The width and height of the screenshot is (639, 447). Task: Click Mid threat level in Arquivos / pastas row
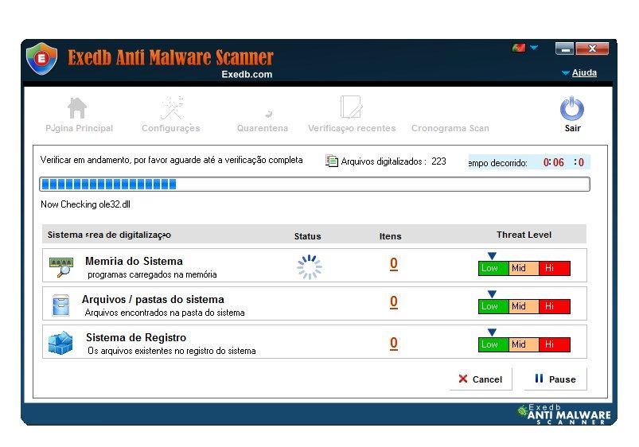[x=524, y=306]
